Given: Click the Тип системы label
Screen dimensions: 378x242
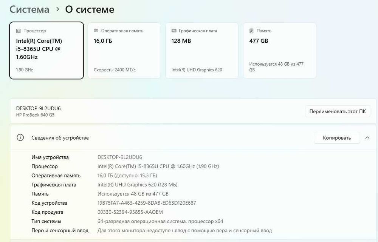Looking at the screenshot, I should click(x=46, y=221).
